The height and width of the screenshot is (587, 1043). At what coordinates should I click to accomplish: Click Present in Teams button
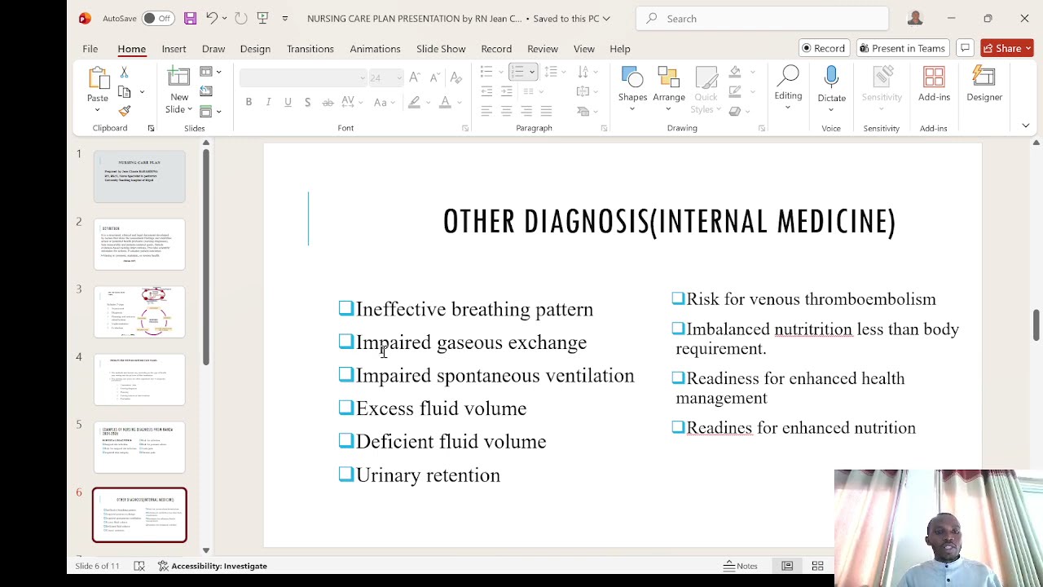(x=902, y=48)
